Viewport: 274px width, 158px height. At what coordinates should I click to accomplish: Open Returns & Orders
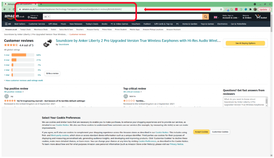pos(247,17)
